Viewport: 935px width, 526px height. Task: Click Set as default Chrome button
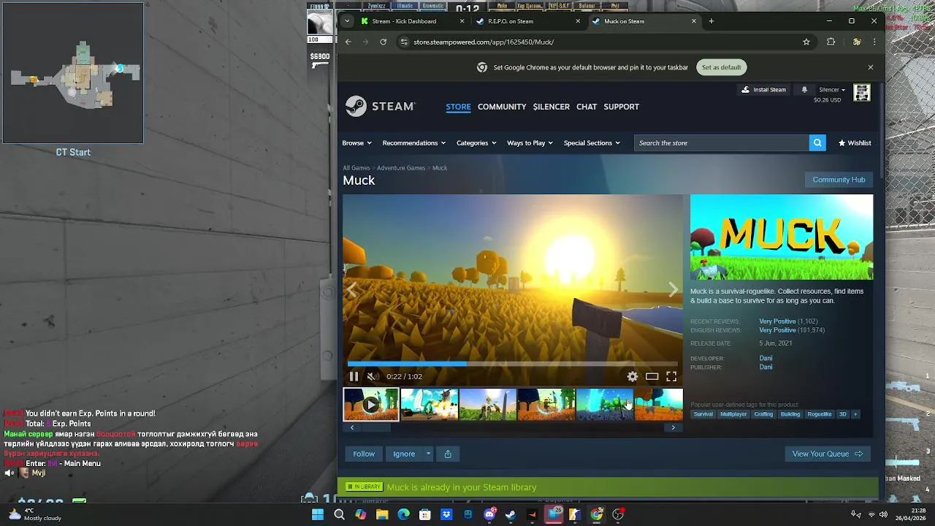[722, 67]
